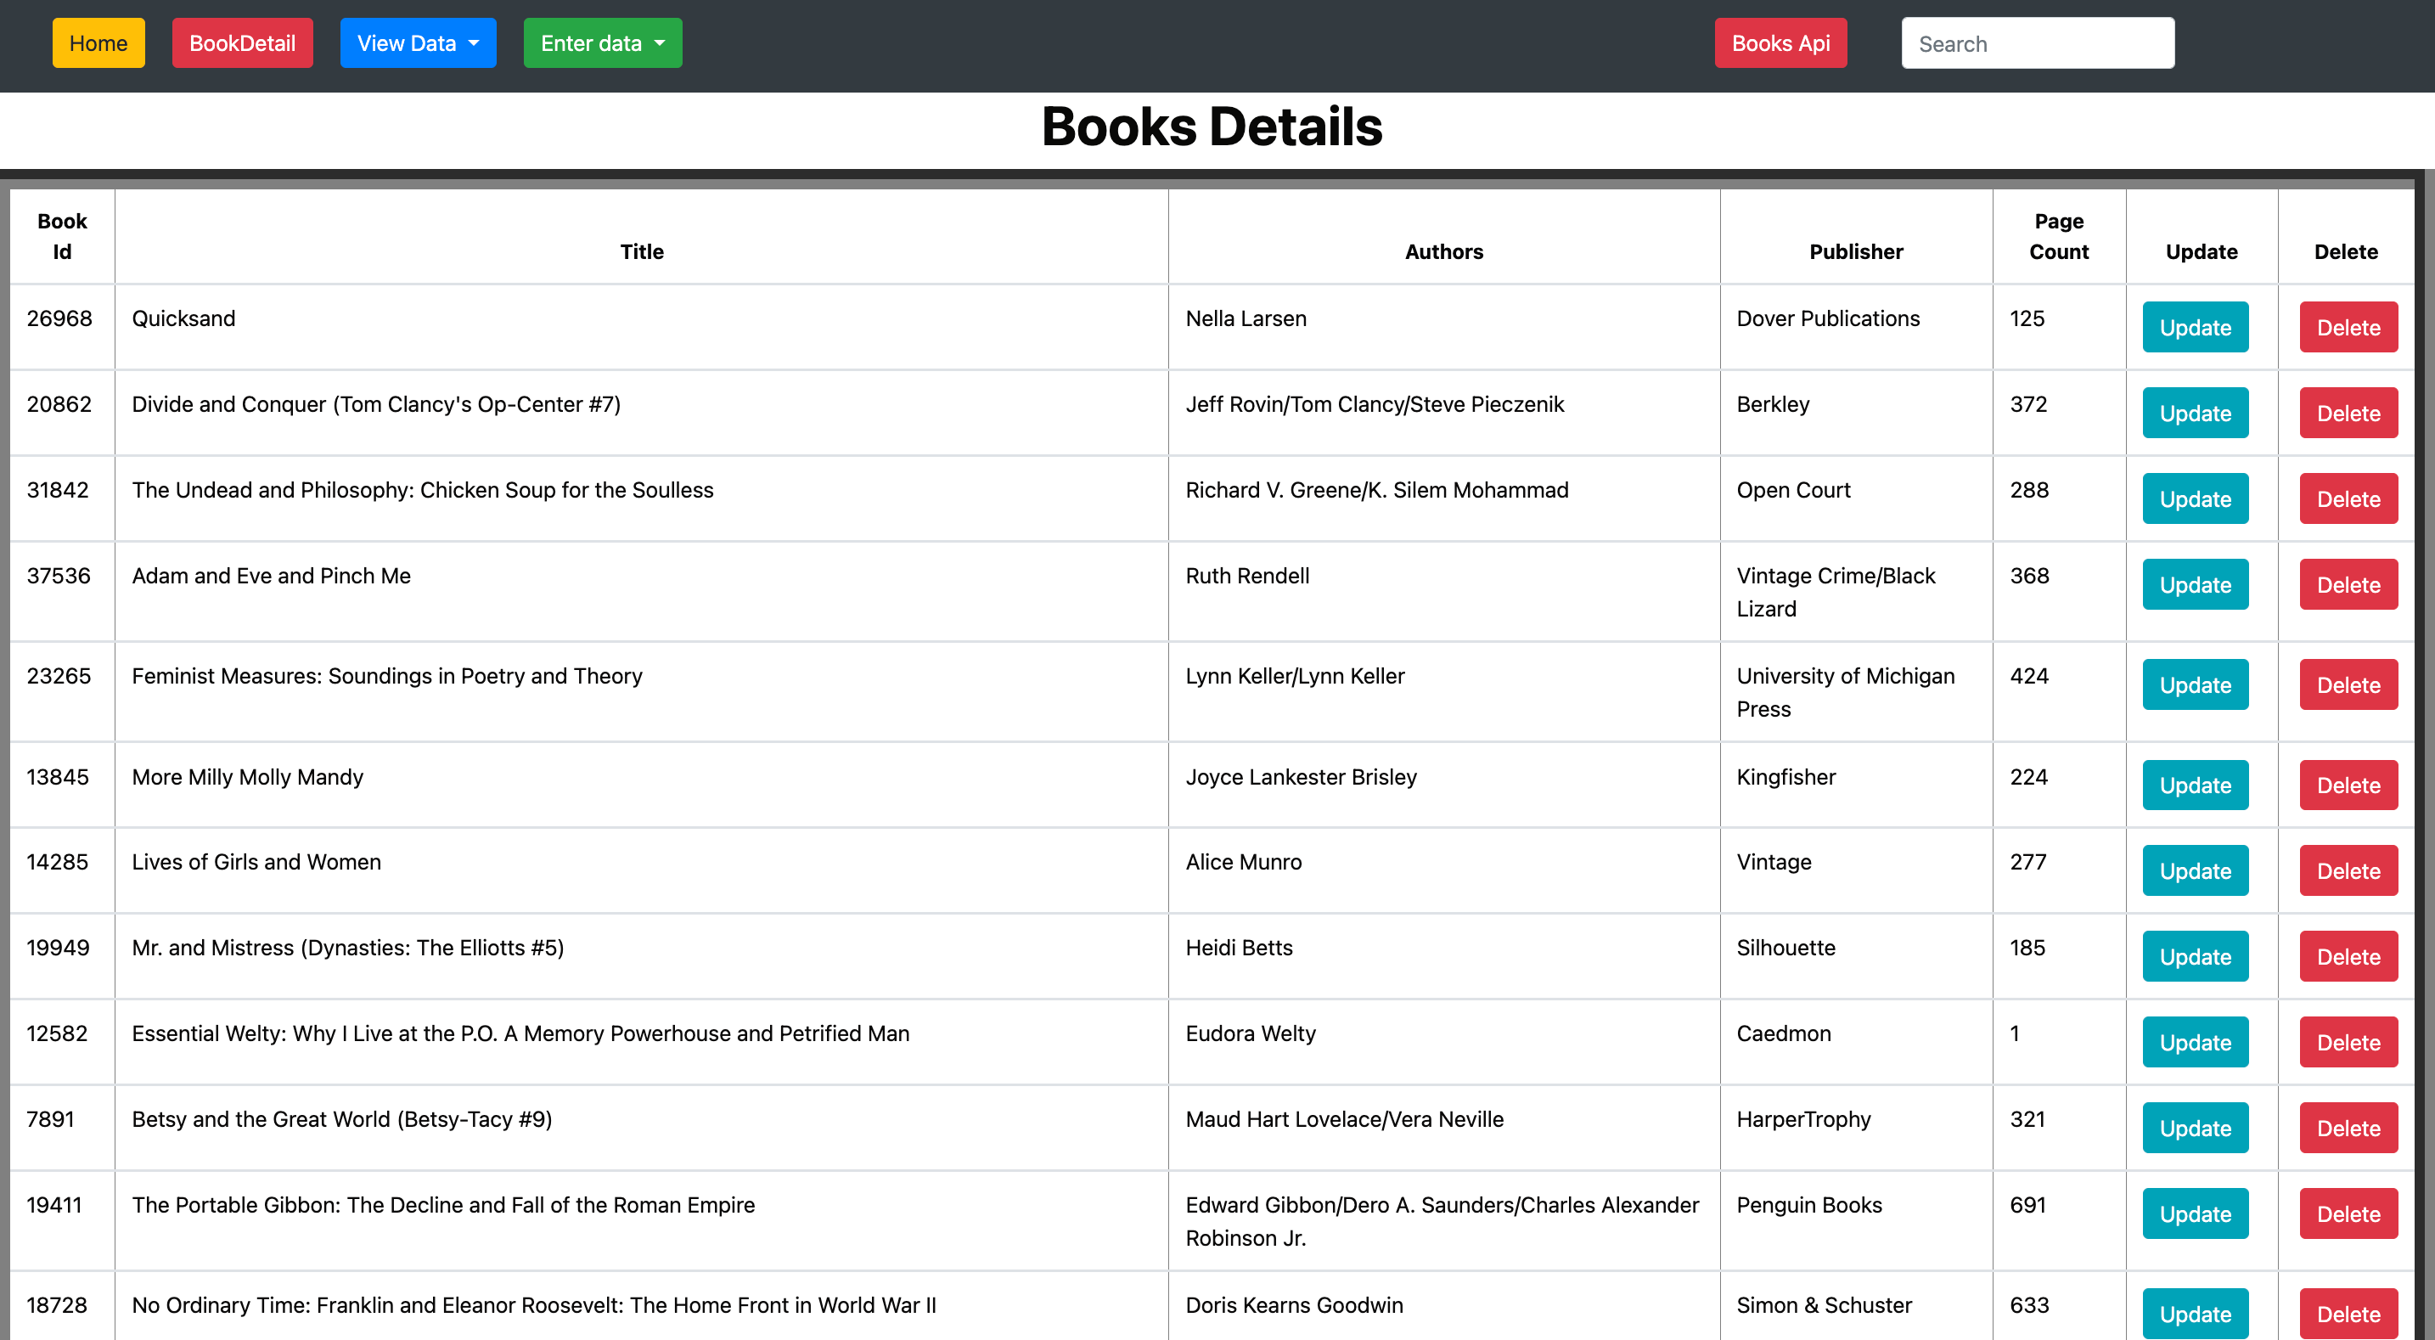The height and width of the screenshot is (1340, 2435).
Task: Delete More Milly Molly Mandy
Action: coord(2348,785)
